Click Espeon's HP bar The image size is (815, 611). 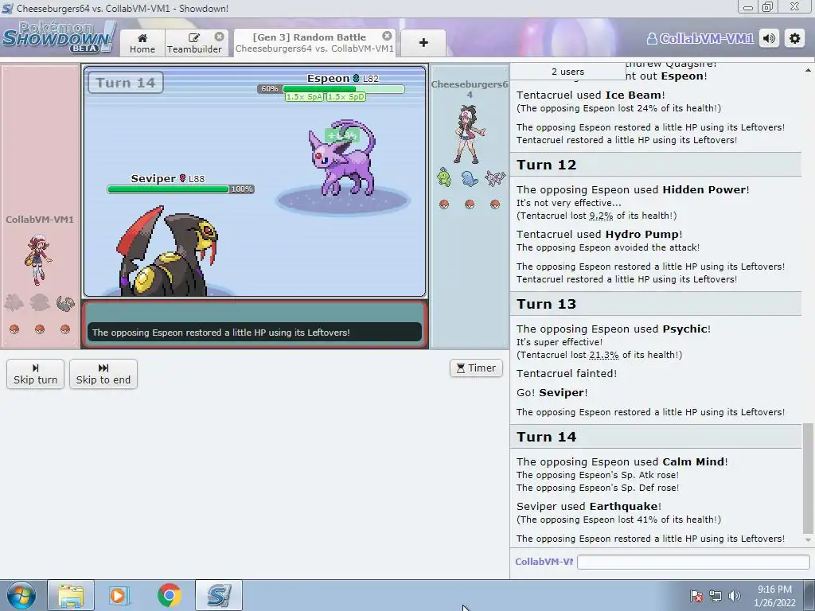tap(344, 89)
